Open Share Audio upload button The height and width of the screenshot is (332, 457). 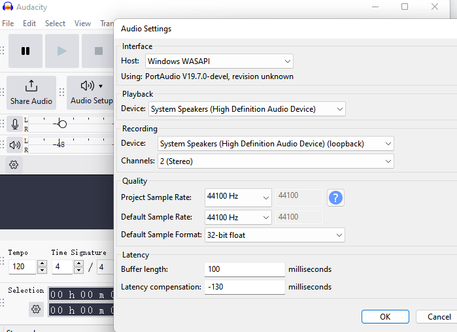(x=31, y=93)
